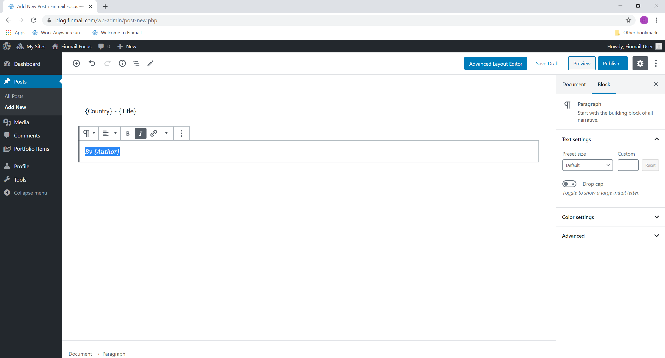This screenshot has height=358, width=665.
Task: Collapse the Text settings panel
Action: click(610, 139)
